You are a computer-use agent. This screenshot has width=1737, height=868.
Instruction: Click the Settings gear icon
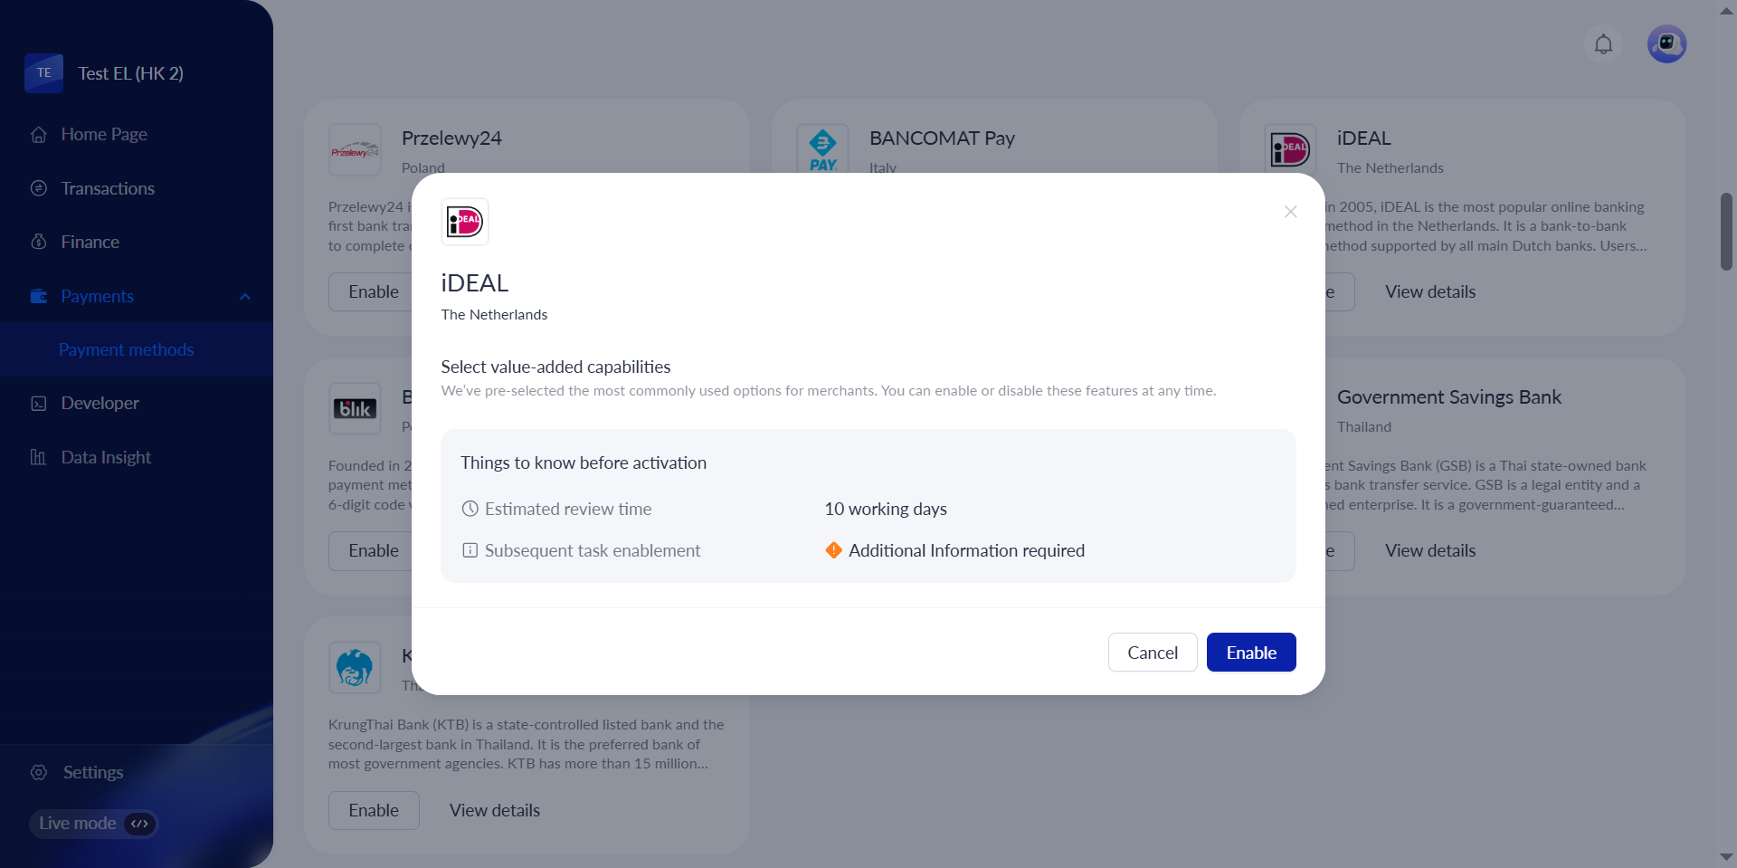point(39,772)
